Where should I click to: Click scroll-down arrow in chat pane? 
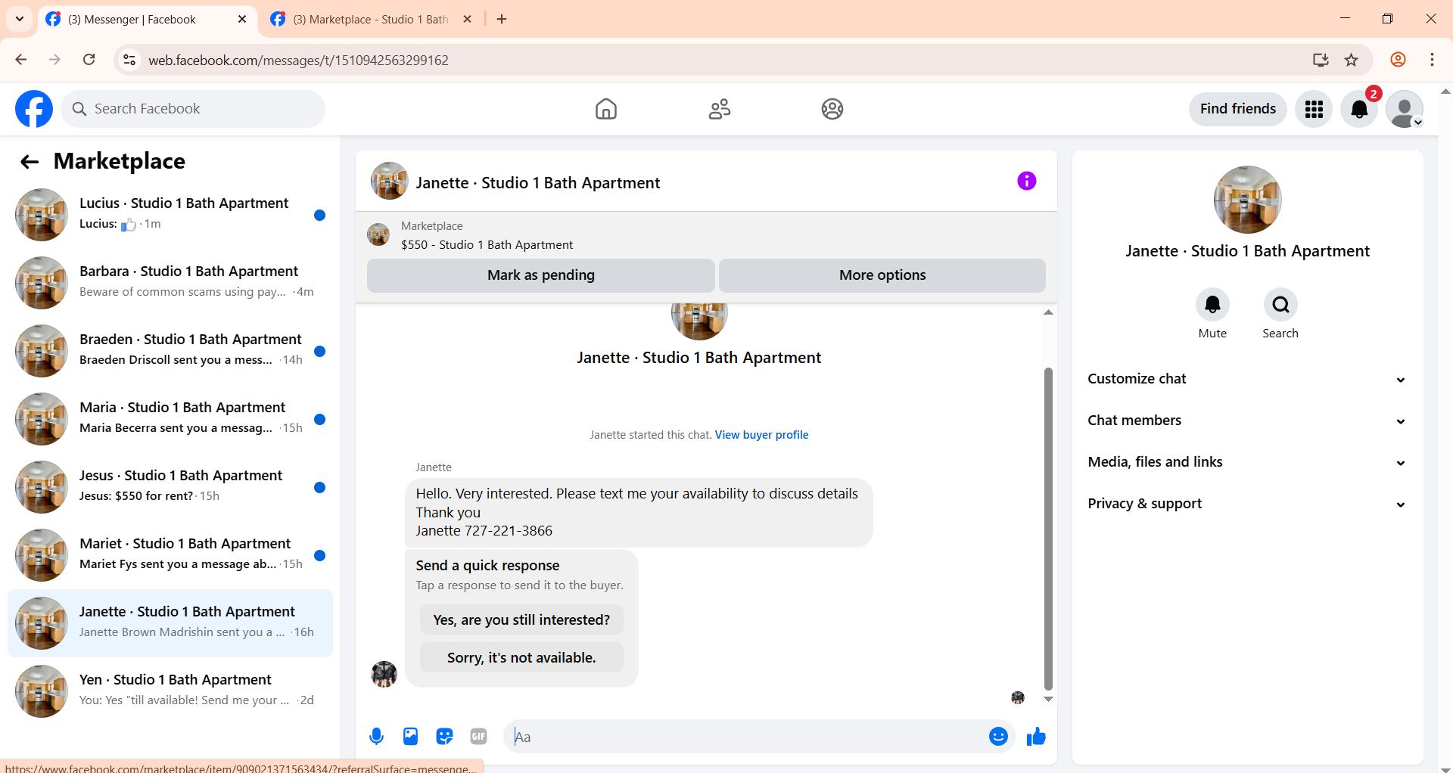pyautogui.click(x=1048, y=699)
